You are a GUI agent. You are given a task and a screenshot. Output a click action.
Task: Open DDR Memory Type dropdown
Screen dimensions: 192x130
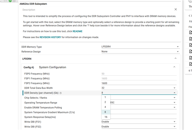pos(141,47)
